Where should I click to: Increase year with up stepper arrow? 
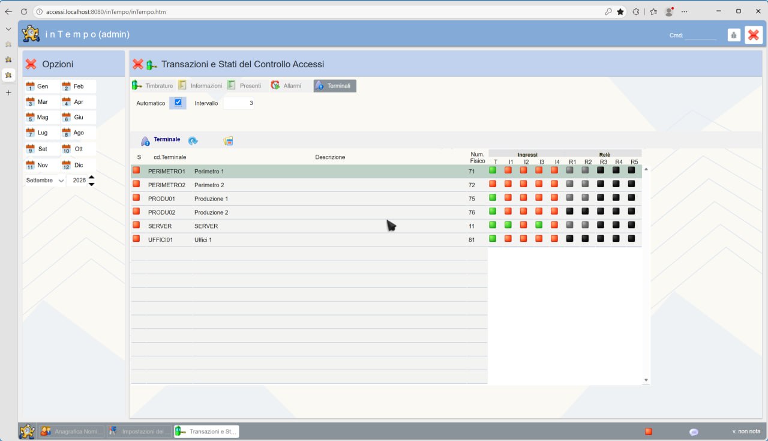[x=91, y=177]
